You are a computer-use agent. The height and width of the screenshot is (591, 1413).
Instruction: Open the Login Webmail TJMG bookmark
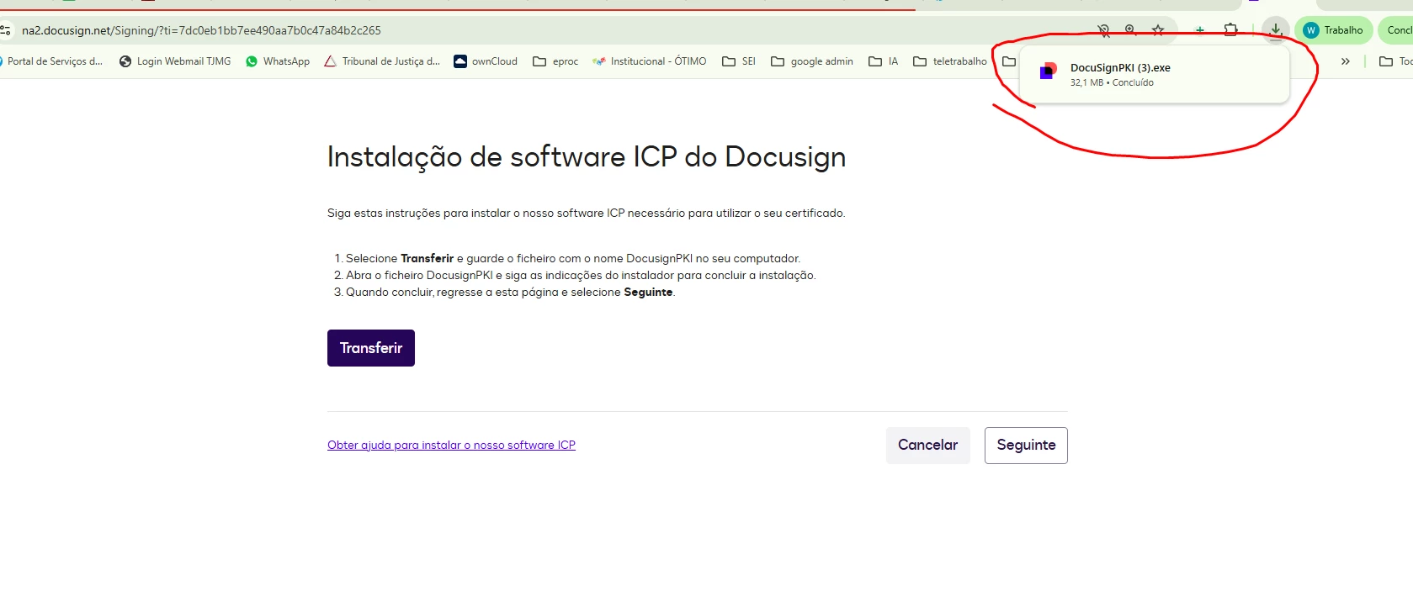175,61
